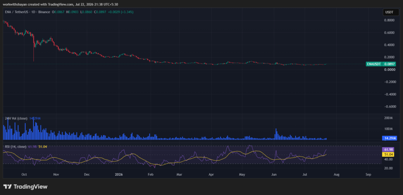Click the May label on time axis
The width and height of the screenshot is (403, 195).
242,175
